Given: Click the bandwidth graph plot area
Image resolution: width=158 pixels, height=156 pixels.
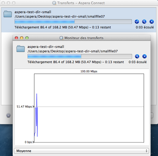Looking at the screenshot, I should point(89,108).
